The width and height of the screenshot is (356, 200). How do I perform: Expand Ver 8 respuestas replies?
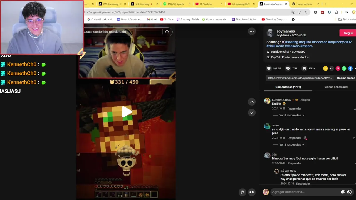tap(291, 115)
